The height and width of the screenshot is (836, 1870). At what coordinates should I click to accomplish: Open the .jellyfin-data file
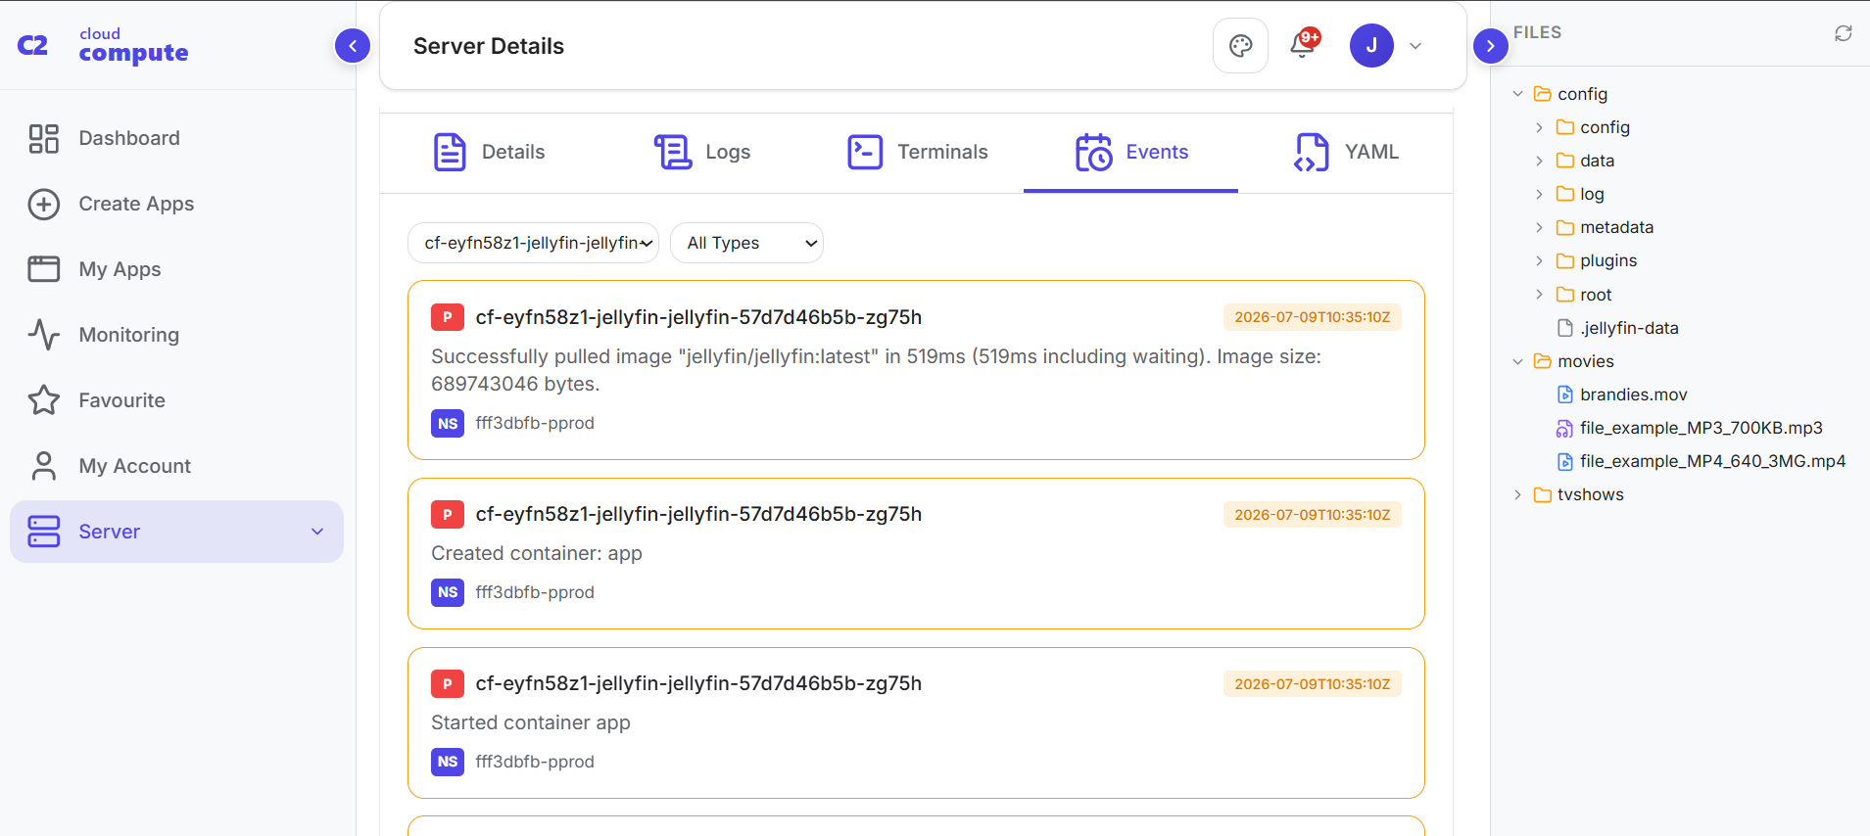1617,328
